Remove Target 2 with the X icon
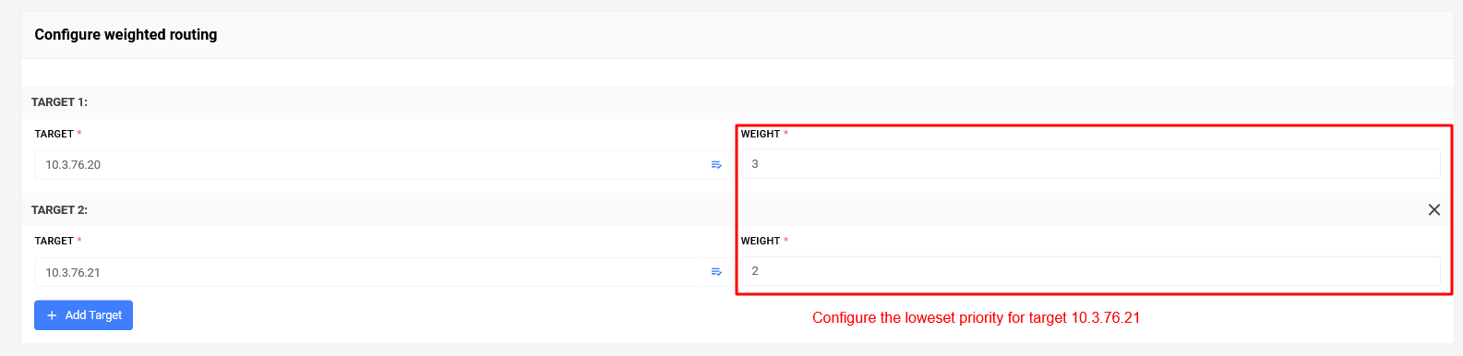The image size is (1463, 356). [x=1434, y=209]
